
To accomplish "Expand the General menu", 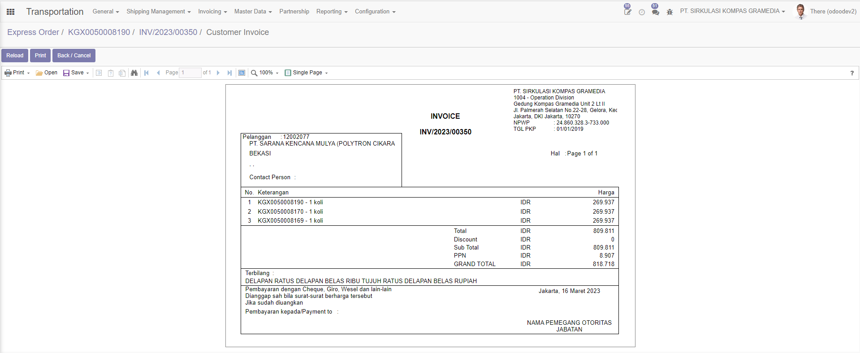I will coord(106,12).
